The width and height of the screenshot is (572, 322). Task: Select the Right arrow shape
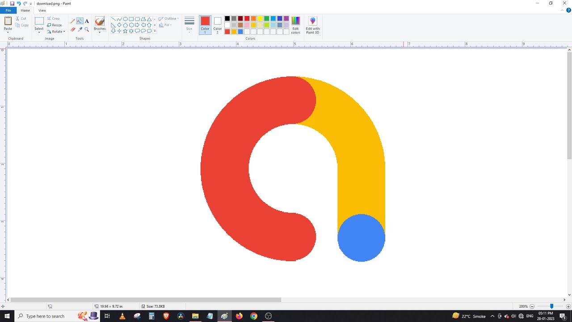[x=137, y=25]
